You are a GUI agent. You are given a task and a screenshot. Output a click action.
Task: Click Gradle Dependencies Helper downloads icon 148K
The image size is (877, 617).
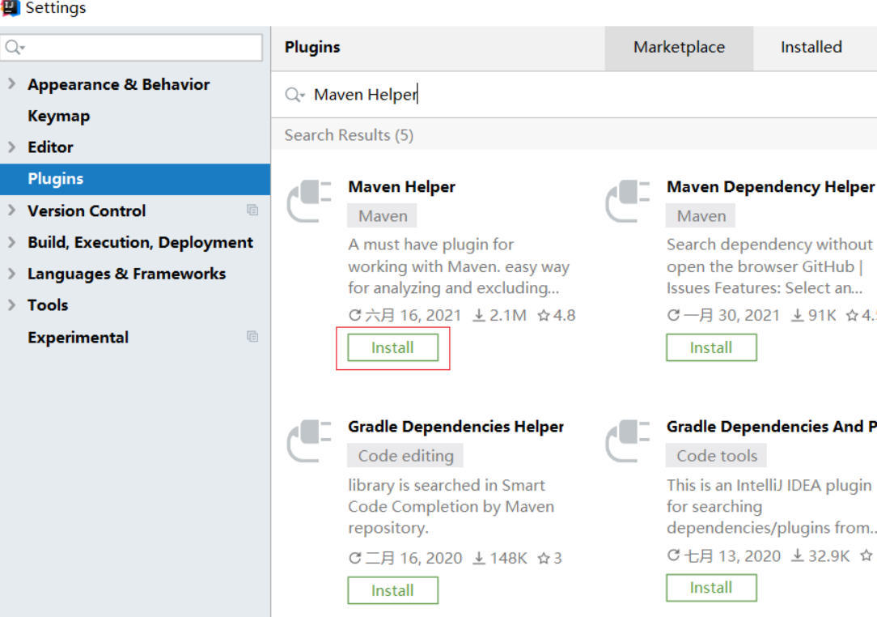pos(479,558)
